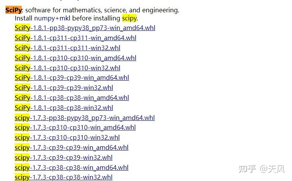Click SciPy-1.8.1-cp38-cp38-win_amd64.whl link
This screenshot has height=181, width=292.
[72, 98]
